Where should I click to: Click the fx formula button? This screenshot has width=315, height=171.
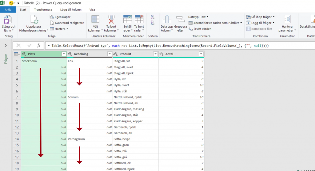[x=38, y=46]
